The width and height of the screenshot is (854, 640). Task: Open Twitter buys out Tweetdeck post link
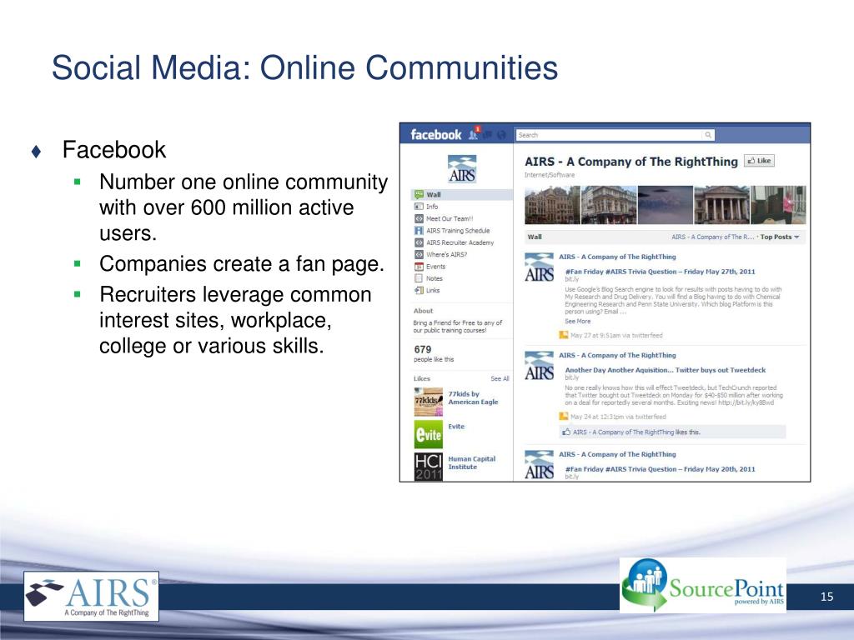coord(665,370)
